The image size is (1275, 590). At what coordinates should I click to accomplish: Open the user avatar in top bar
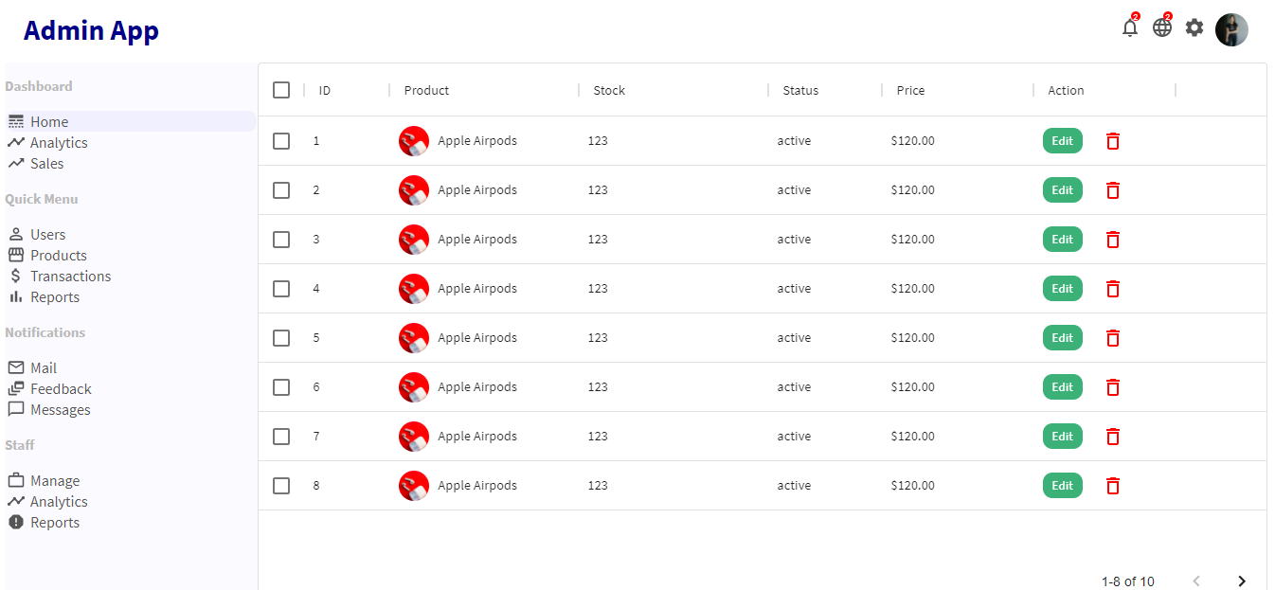click(x=1231, y=30)
